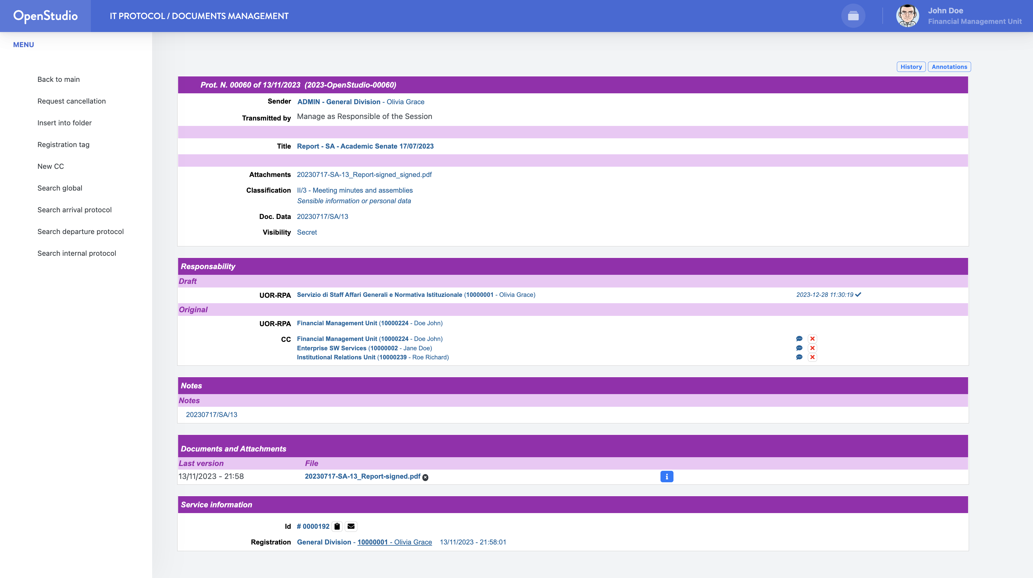Click the Report - SA - Academic Senate title
Screen dimensions: 1033x578
coord(365,146)
